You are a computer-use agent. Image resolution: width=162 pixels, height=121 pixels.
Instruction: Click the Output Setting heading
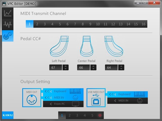point(35,82)
